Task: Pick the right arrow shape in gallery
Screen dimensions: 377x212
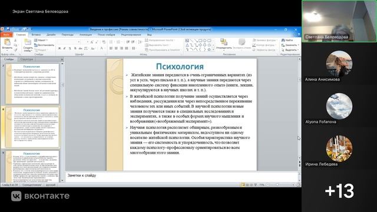Action: [x=200, y=45]
